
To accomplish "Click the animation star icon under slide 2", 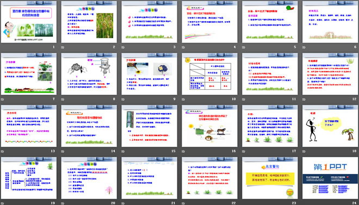I will click(x=63, y=47).
